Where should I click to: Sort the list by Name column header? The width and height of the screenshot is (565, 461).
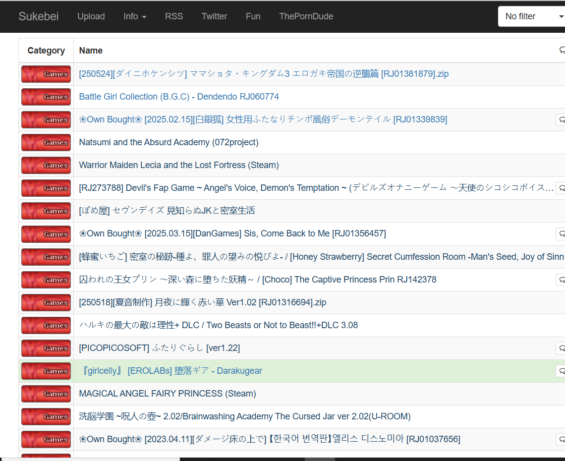[x=91, y=51]
